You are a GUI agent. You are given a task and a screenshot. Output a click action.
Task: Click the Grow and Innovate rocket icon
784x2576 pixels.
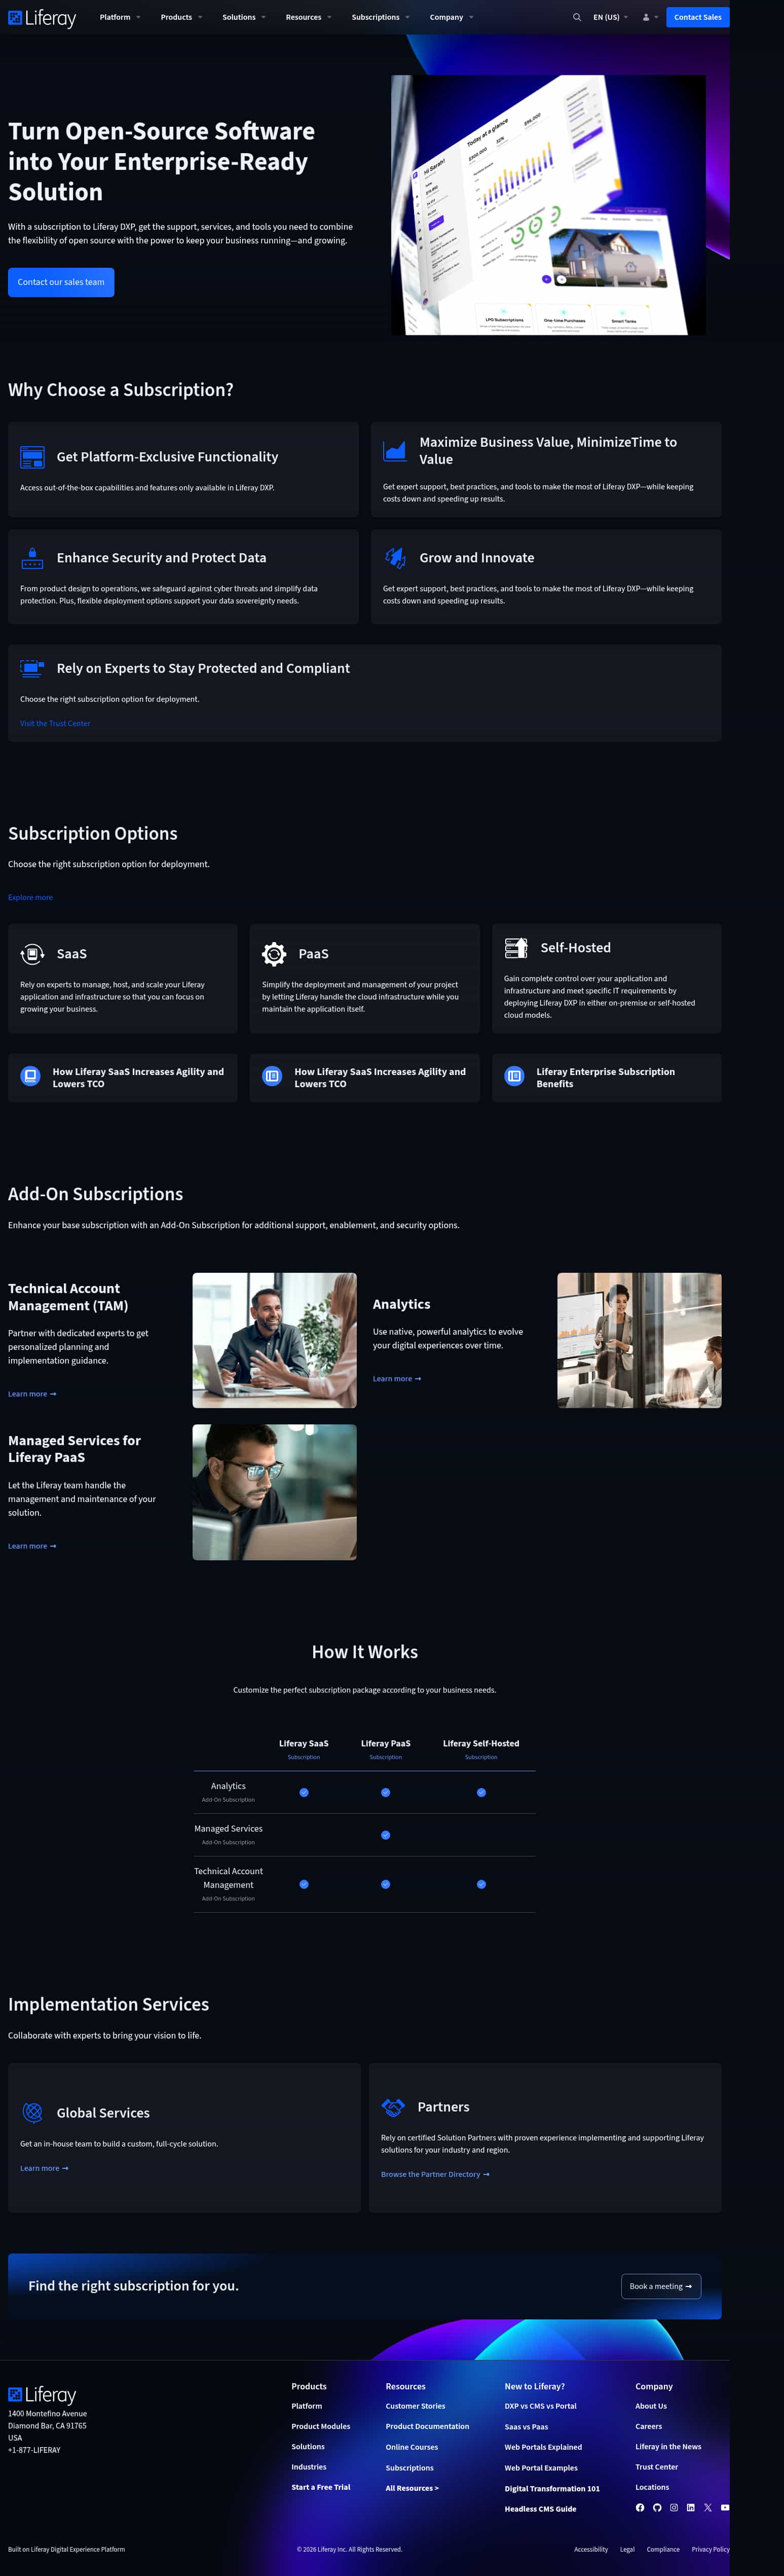395,558
